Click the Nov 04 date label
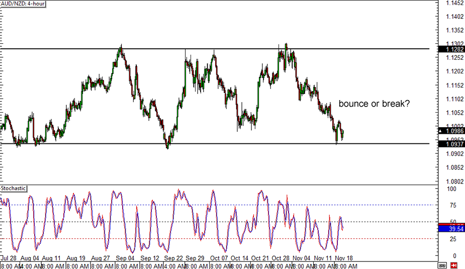This screenshot has height=269, width=465. click(x=301, y=258)
